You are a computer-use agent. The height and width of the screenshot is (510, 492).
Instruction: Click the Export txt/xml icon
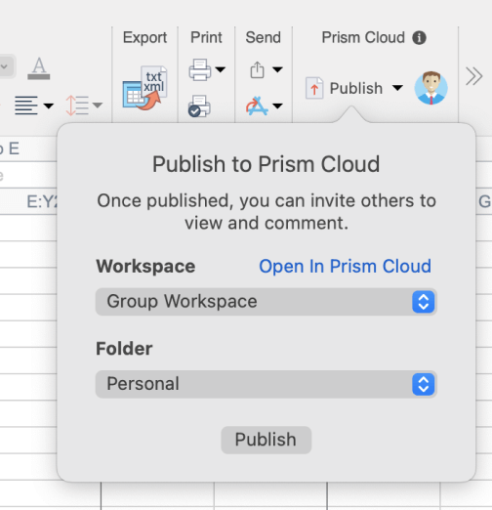145,88
